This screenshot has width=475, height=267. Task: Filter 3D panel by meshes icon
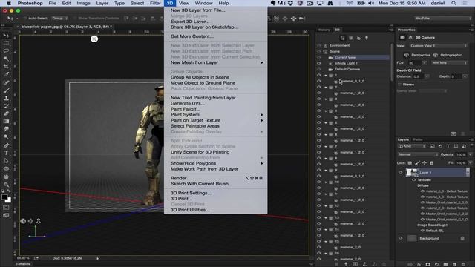coord(351,38)
